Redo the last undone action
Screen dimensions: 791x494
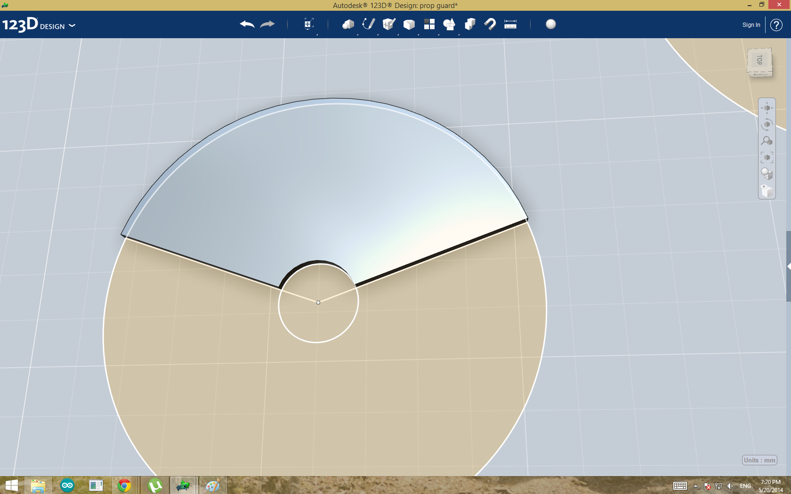tap(267, 25)
